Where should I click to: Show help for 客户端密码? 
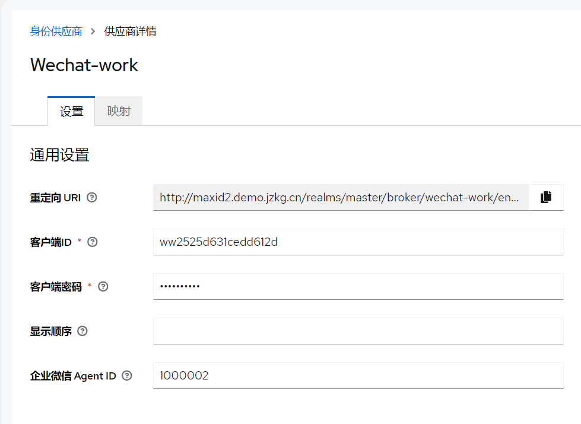point(103,286)
